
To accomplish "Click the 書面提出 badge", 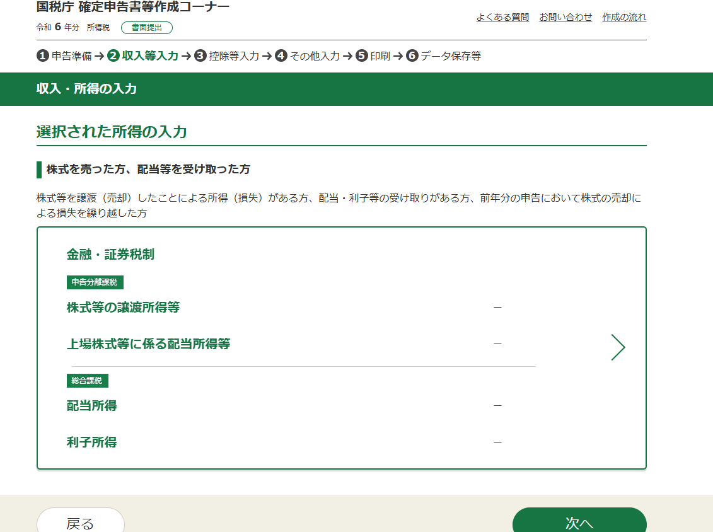I will point(147,28).
